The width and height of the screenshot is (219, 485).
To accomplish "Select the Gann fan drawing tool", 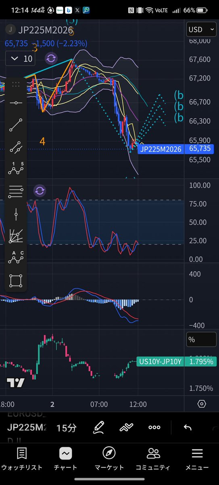I will (16, 236).
